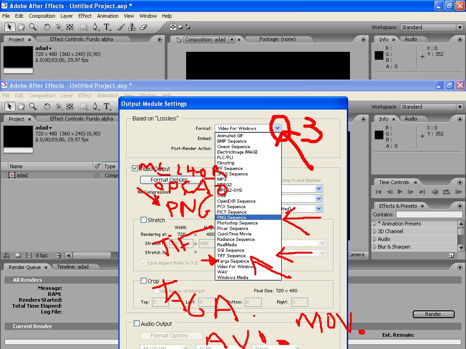Switch to the Timeline: adad tab

tap(73, 267)
